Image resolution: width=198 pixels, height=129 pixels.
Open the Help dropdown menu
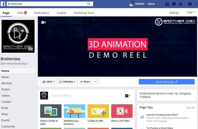(191, 13)
